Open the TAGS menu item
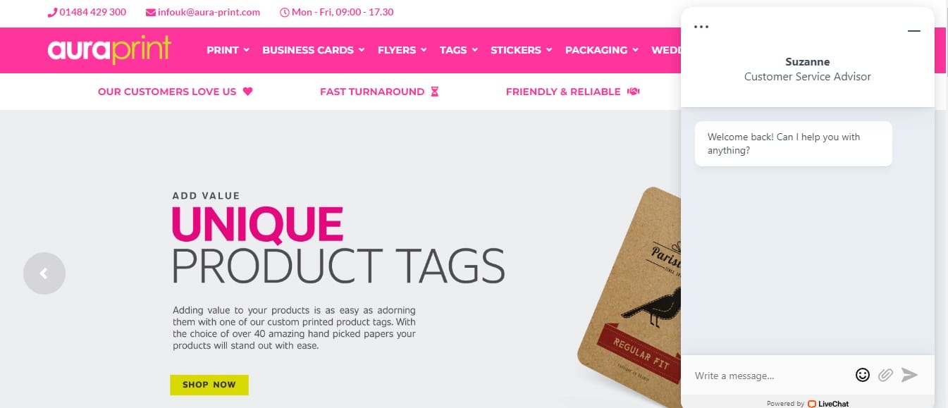 click(x=459, y=50)
